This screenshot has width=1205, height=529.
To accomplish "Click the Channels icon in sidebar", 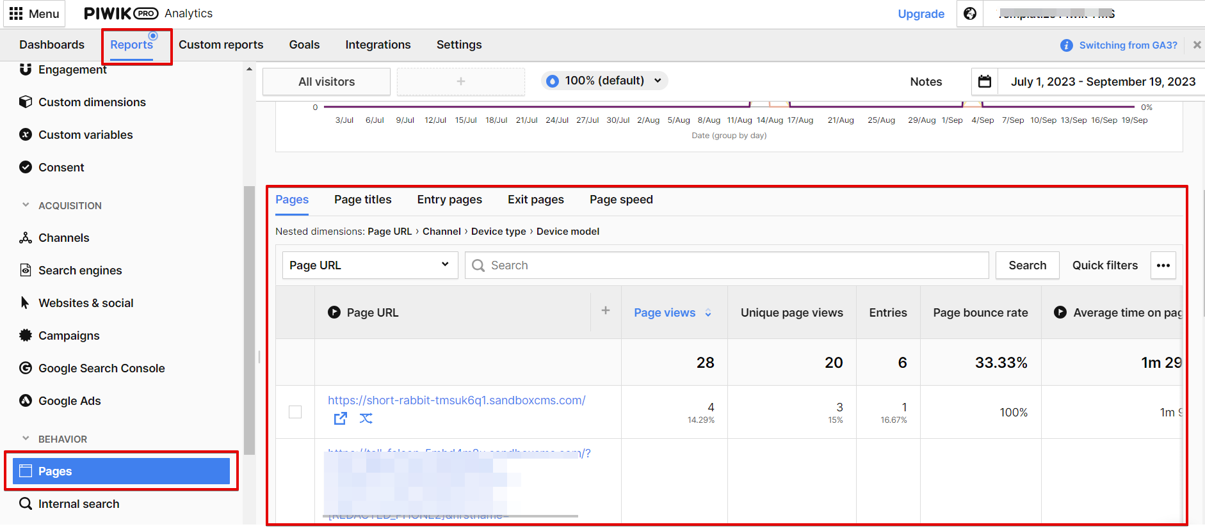I will [x=26, y=237].
